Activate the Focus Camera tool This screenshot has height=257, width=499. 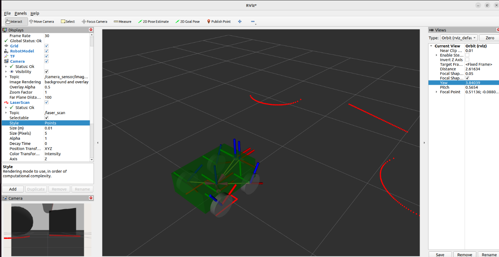point(94,22)
